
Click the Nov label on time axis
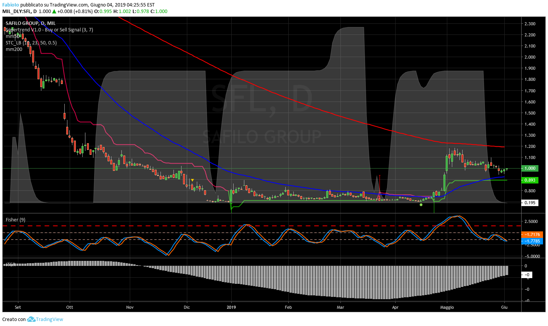tap(130, 307)
